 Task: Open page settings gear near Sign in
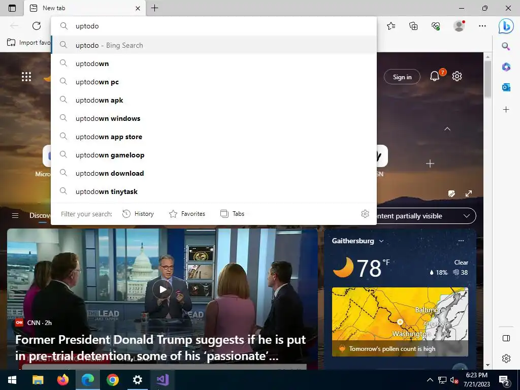[x=457, y=76]
